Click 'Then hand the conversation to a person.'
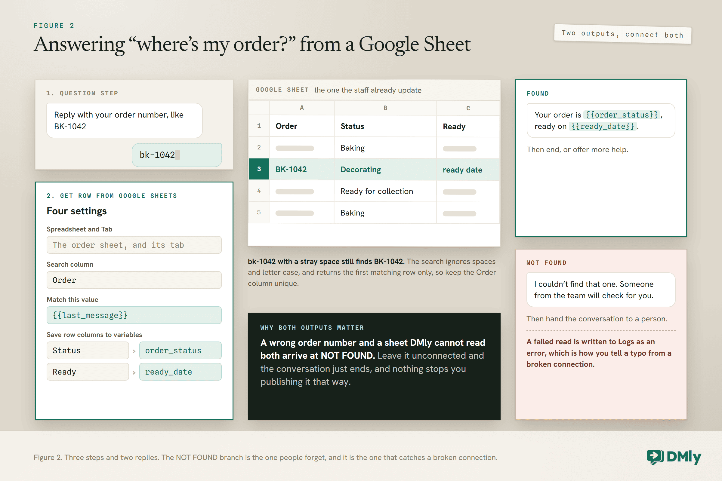This screenshot has height=481, width=722. point(597,319)
